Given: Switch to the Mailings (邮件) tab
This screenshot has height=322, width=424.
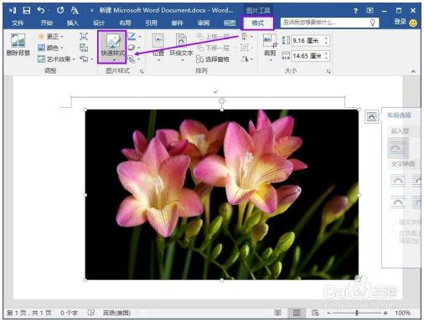Looking at the screenshot, I should [x=177, y=23].
